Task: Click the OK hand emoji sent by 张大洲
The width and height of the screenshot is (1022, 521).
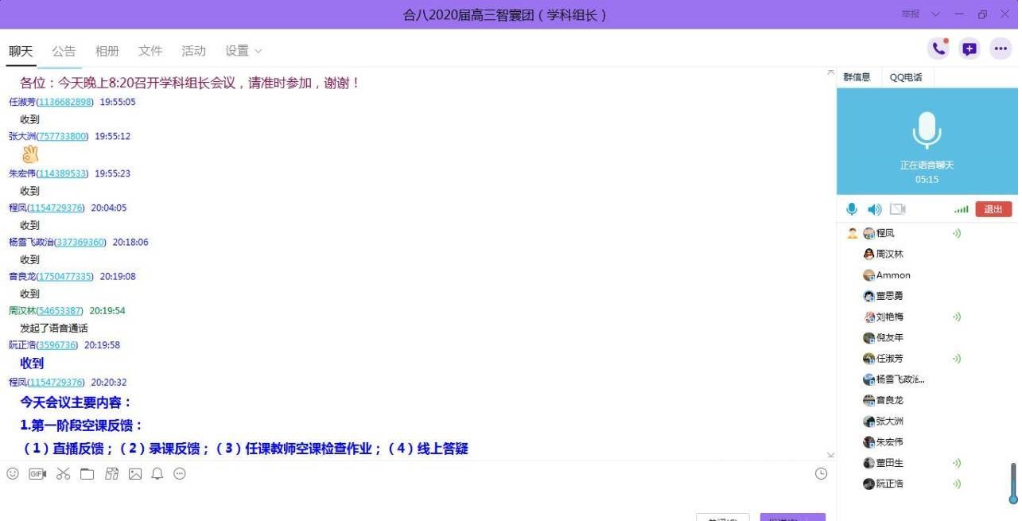Action: click(30, 154)
